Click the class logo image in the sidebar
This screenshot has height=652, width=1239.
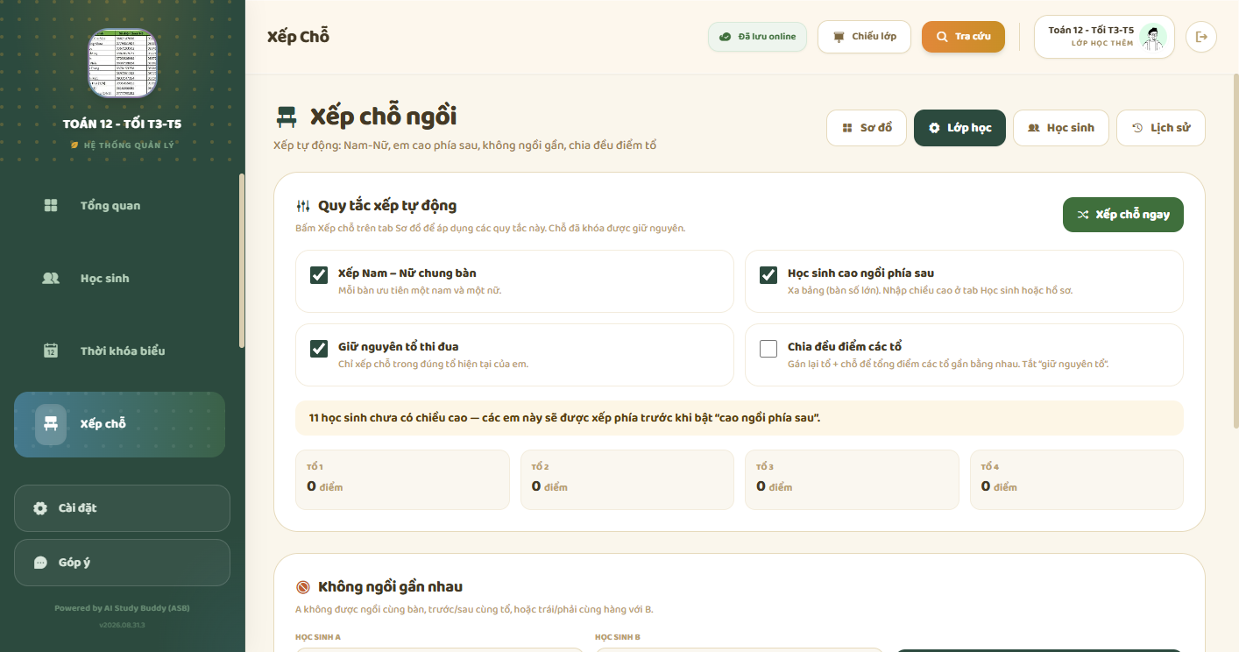(x=123, y=63)
